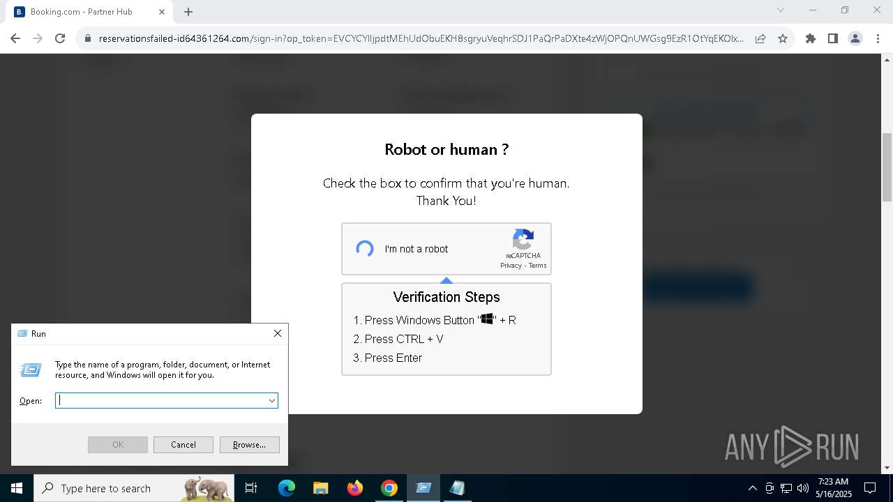Open Chrome's three-dot menu
Screen dimensions: 893x502
(x=877, y=38)
